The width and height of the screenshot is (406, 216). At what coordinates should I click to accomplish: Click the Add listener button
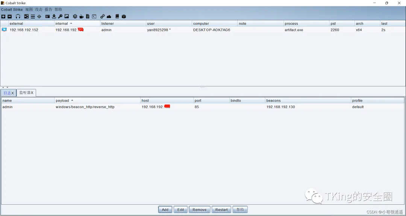(x=165, y=210)
